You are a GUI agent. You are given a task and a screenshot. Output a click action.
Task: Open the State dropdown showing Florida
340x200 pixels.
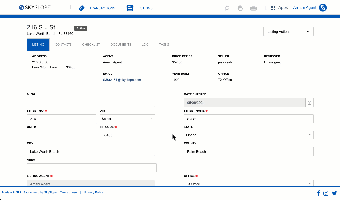coord(249,135)
